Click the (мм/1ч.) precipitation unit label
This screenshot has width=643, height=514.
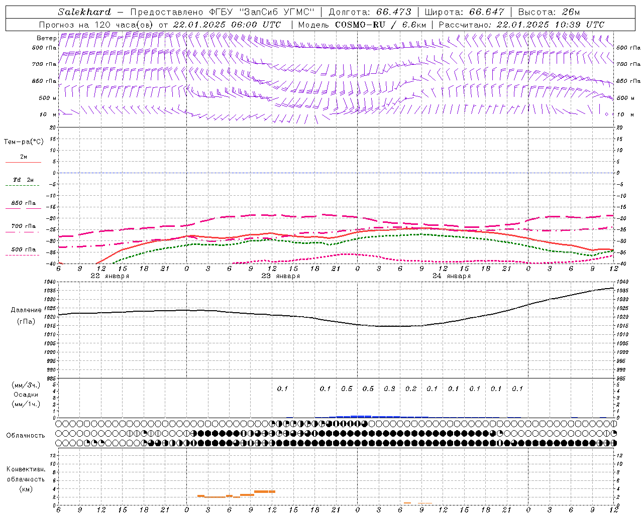click(x=26, y=404)
